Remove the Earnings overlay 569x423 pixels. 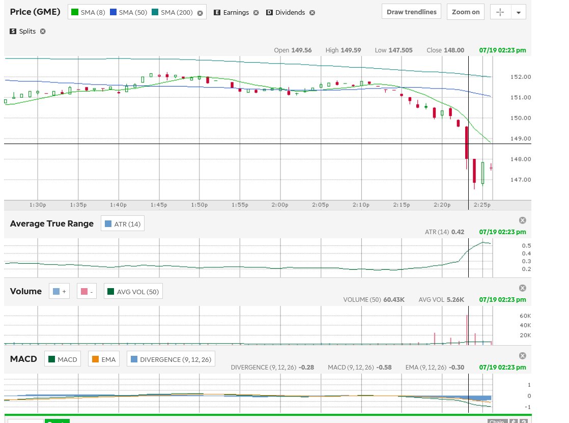[256, 13]
